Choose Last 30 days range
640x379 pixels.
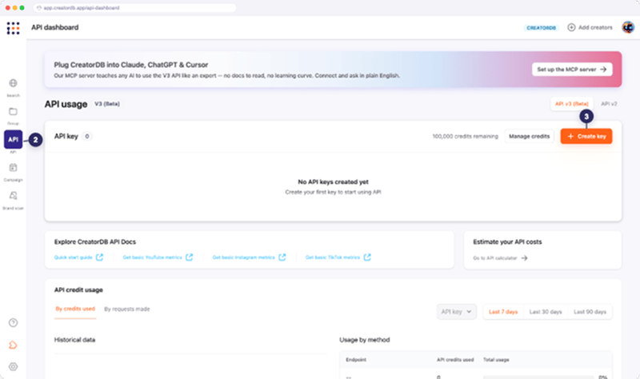pos(546,312)
